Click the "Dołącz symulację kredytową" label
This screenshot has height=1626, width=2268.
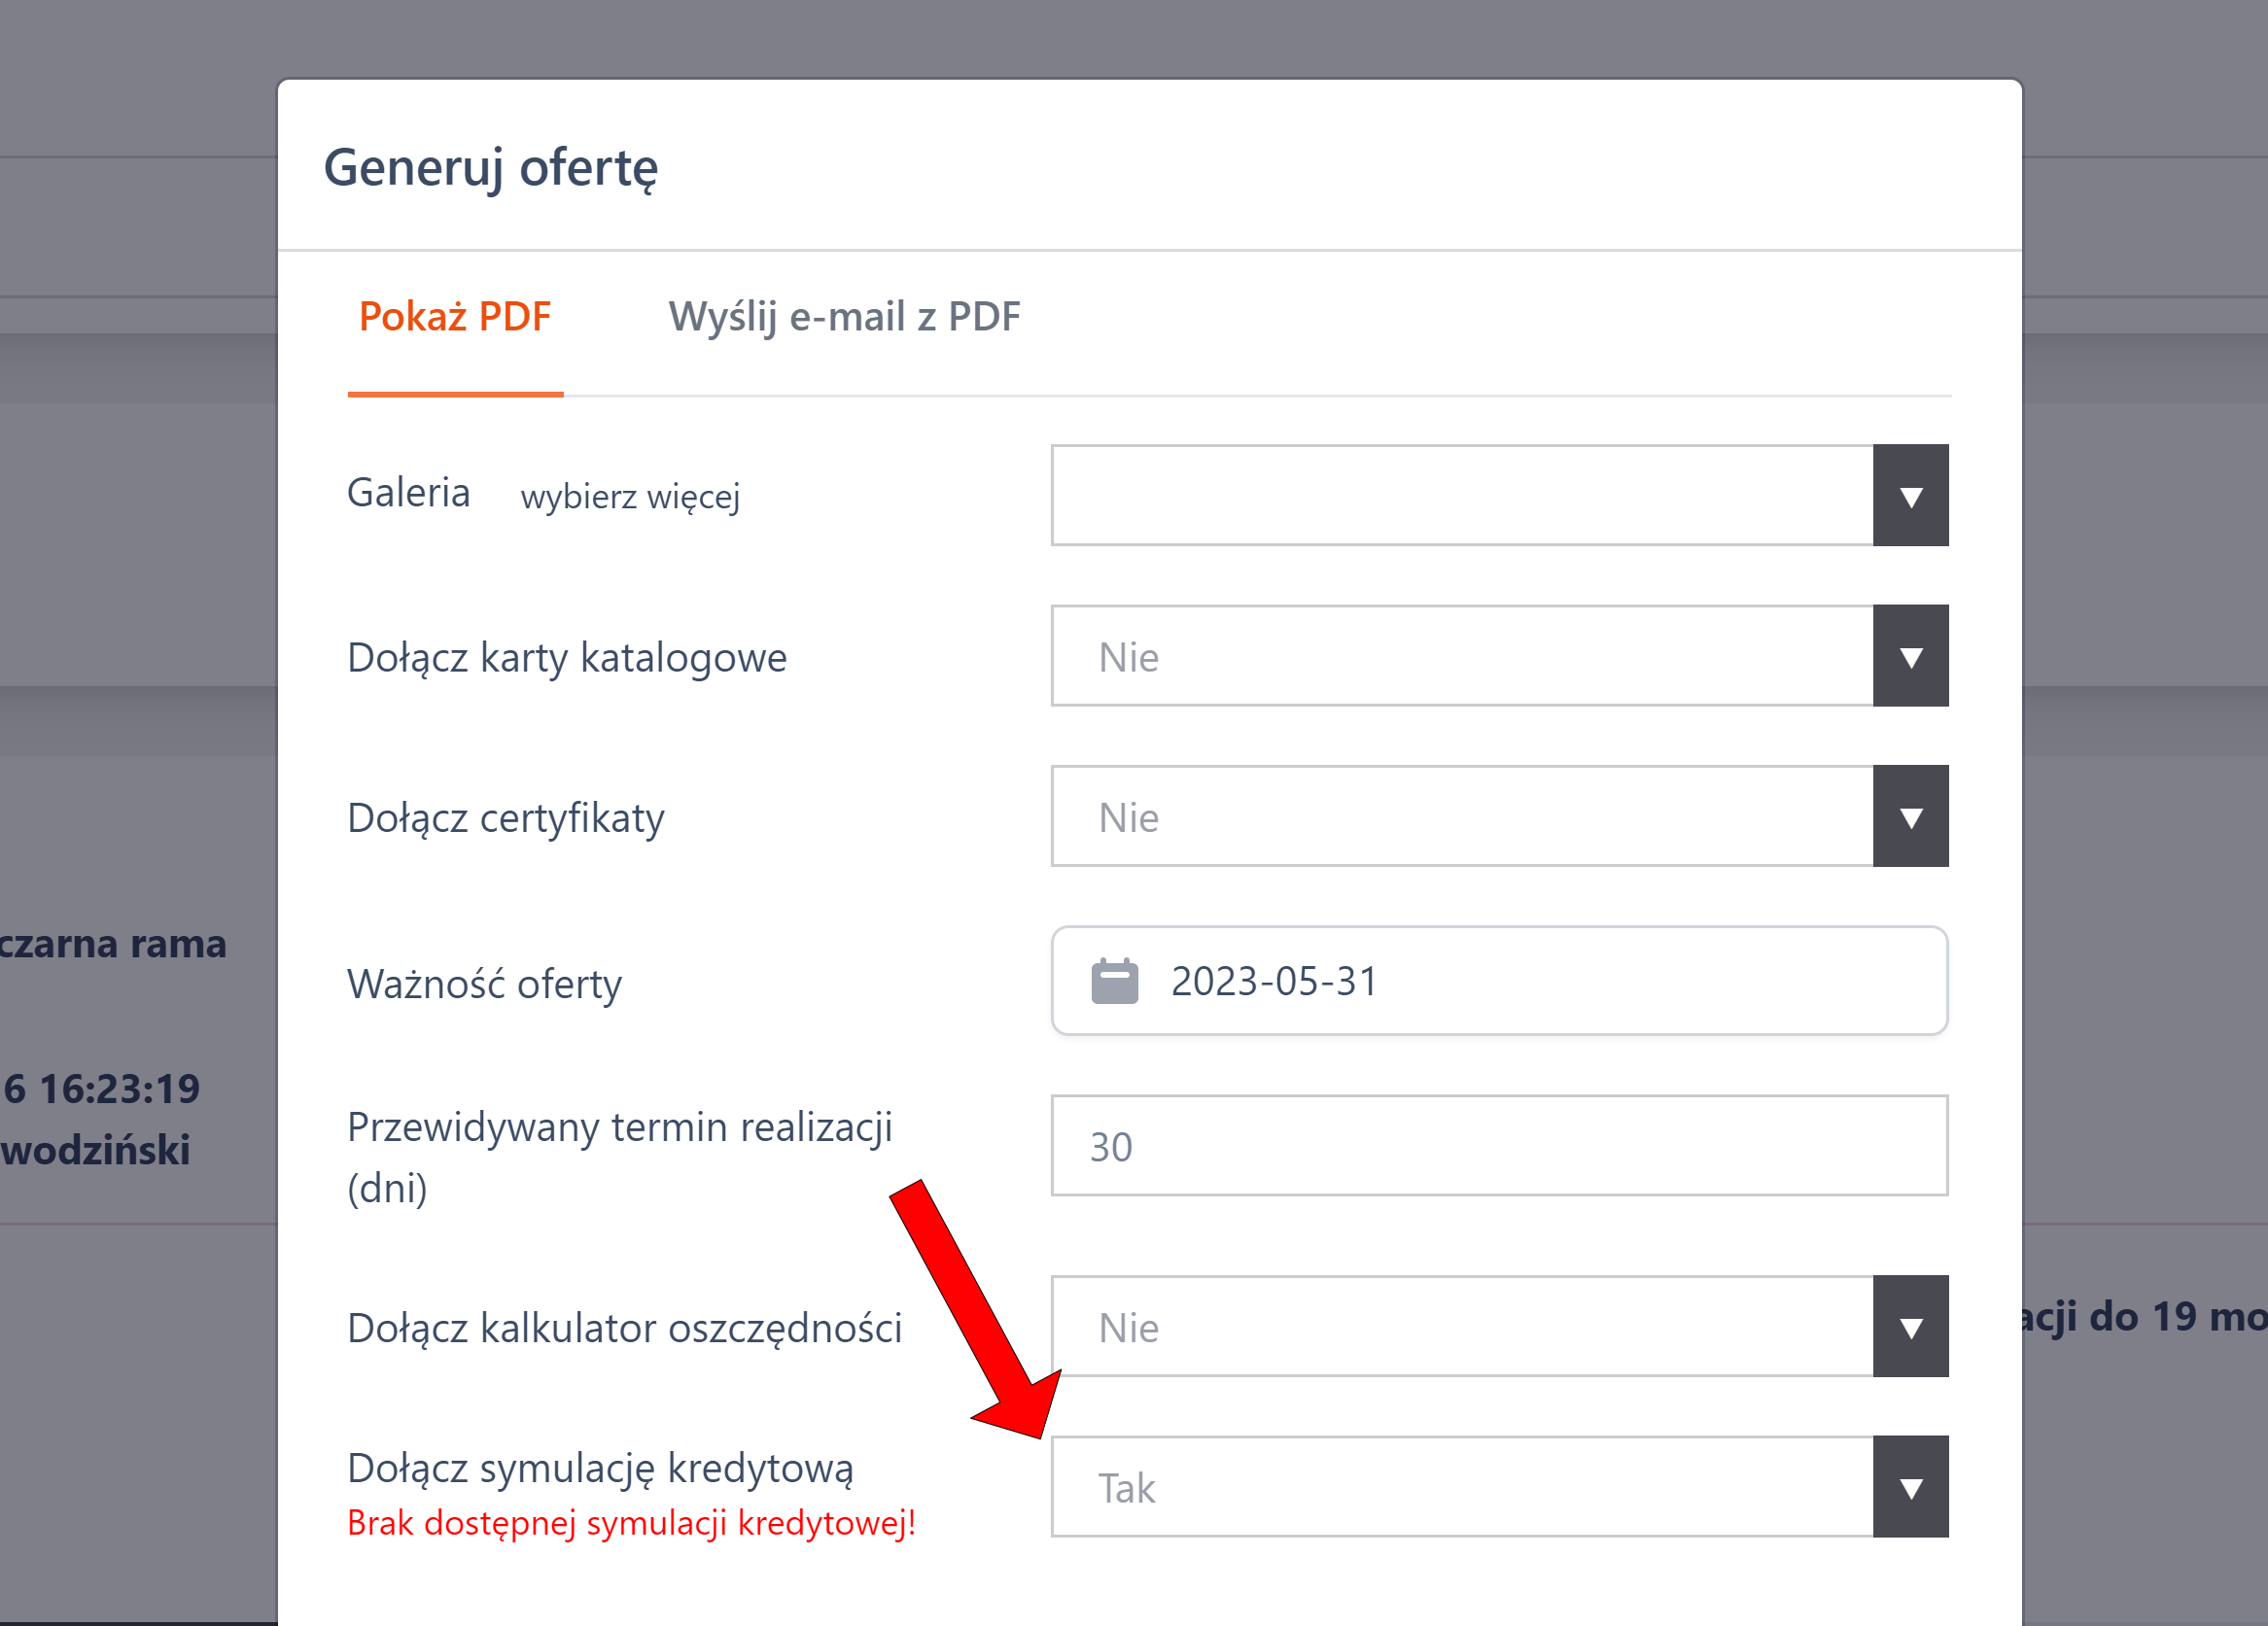tap(600, 1468)
